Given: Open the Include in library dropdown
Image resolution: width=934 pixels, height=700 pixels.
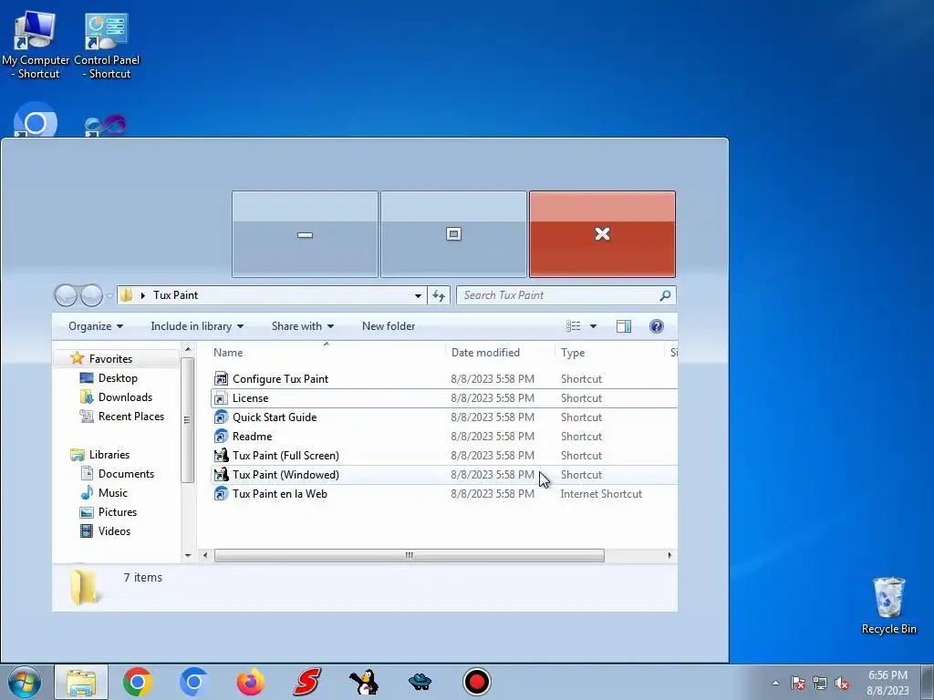Looking at the screenshot, I should 197,326.
